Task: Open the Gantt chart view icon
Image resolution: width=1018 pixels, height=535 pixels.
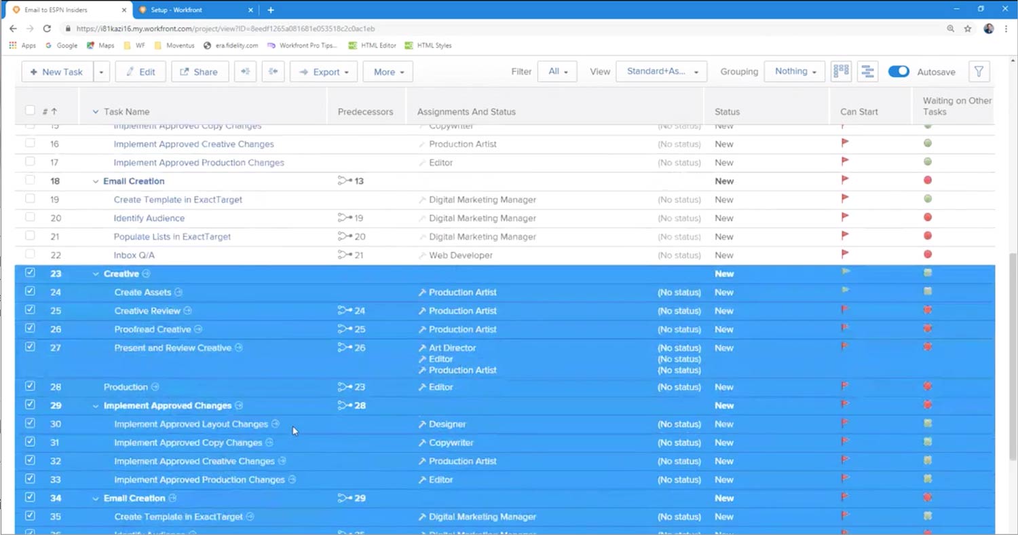Action: click(x=866, y=71)
